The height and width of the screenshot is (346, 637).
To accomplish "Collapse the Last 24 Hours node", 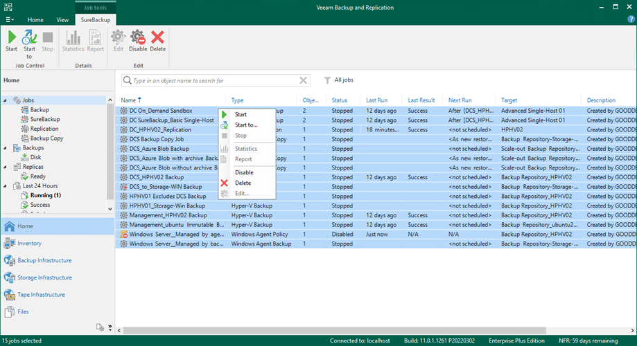I will pyautogui.click(x=6, y=185).
